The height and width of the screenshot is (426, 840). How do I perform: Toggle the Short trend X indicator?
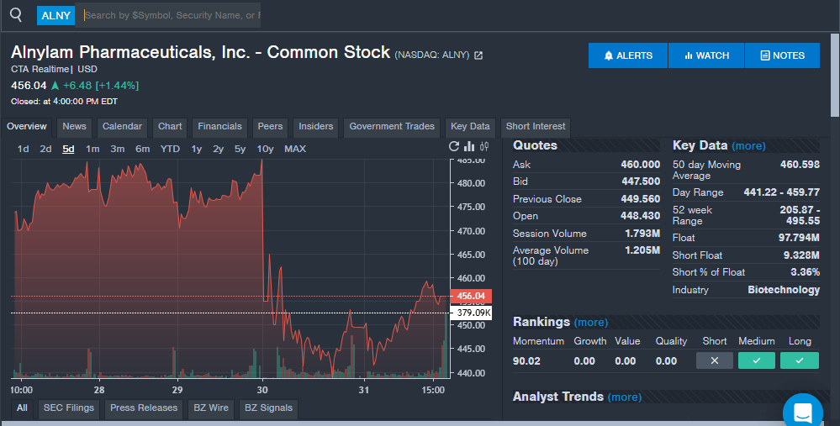tap(714, 360)
